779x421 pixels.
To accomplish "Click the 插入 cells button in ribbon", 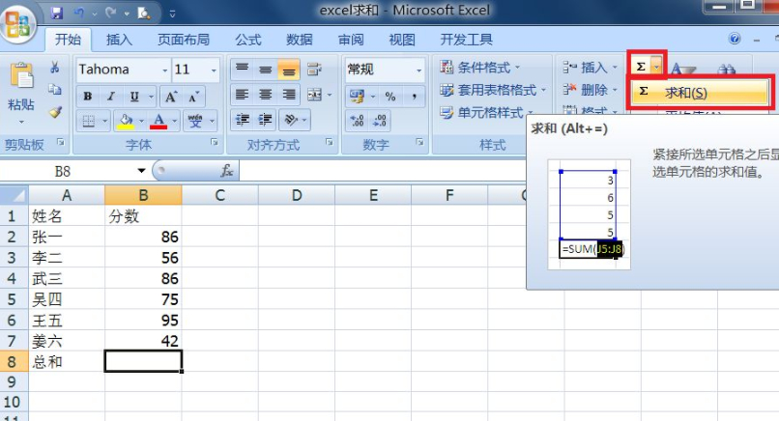I will pos(590,67).
